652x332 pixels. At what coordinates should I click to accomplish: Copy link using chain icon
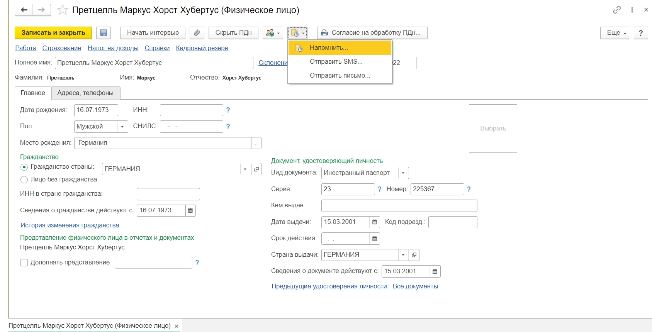pyautogui.click(x=617, y=10)
